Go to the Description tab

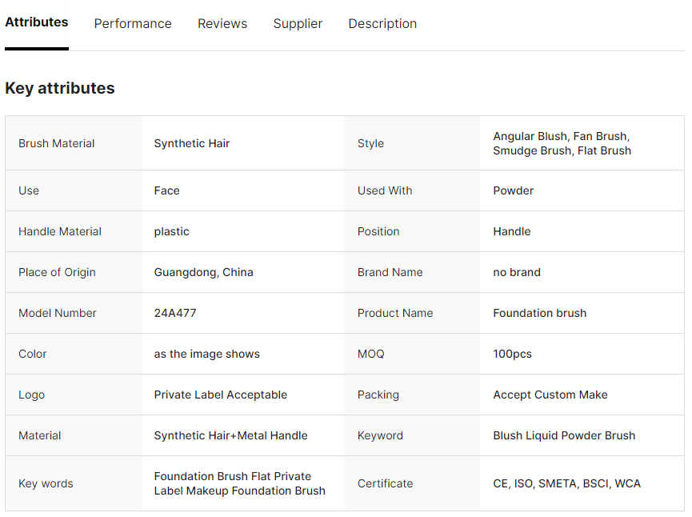coord(382,24)
